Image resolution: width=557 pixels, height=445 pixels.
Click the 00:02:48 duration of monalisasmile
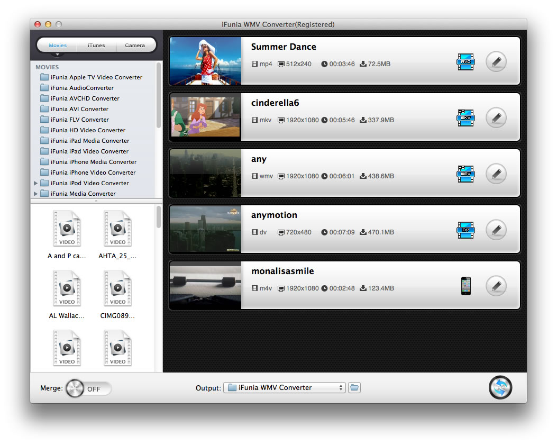coord(342,288)
